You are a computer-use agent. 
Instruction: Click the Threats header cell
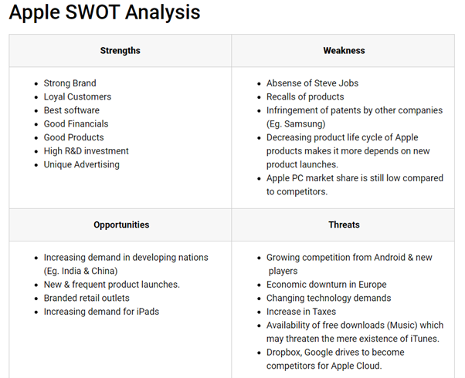pyautogui.click(x=343, y=224)
